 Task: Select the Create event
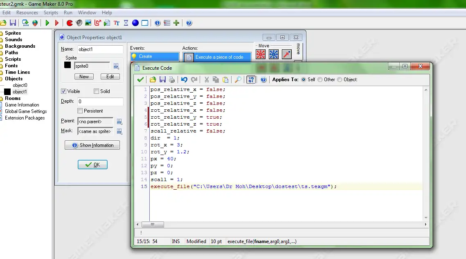[x=155, y=56]
